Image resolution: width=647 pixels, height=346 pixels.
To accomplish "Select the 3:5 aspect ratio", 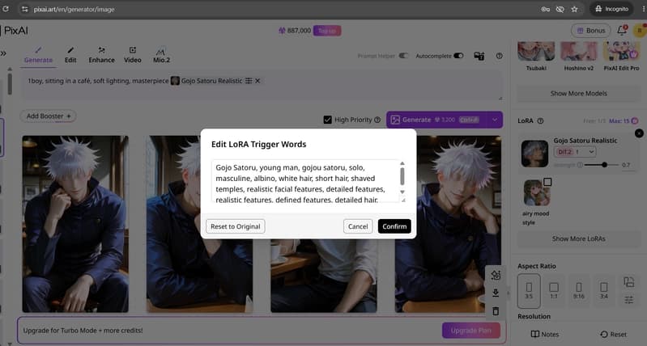I will click(x=529, y=291).
